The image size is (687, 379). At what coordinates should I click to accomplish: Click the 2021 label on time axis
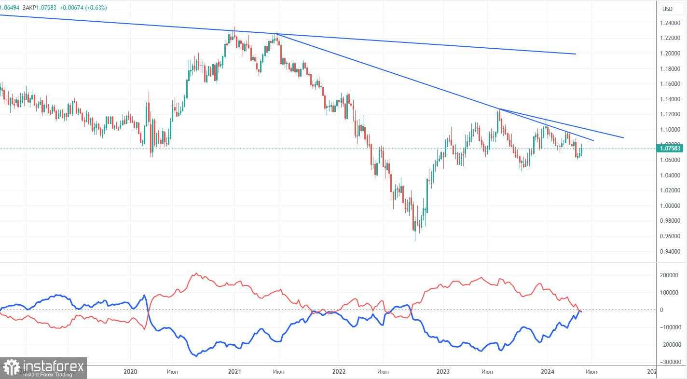click(x=234, y=372)
